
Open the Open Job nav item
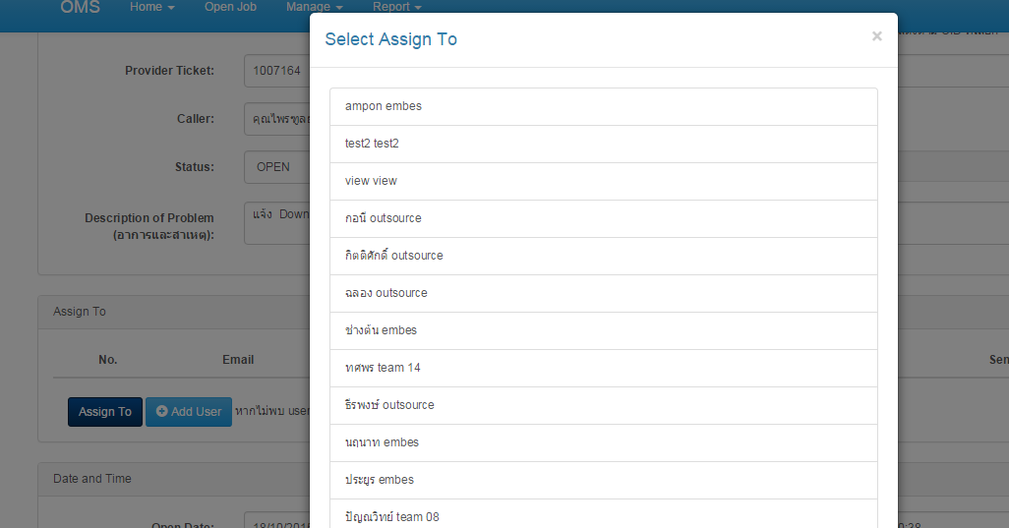click(230, 7)
